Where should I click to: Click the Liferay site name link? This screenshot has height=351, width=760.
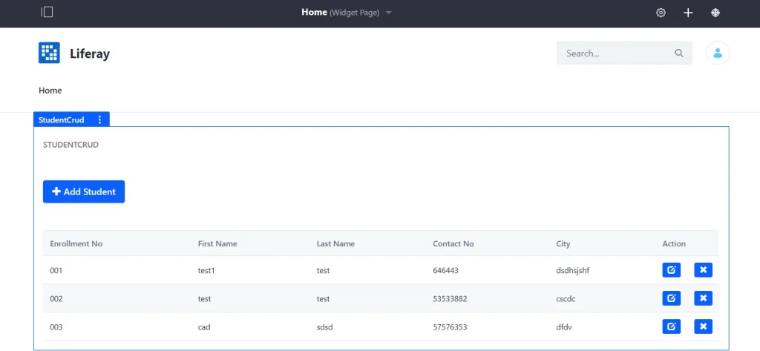pyautogui.click(x=90, y=53)
